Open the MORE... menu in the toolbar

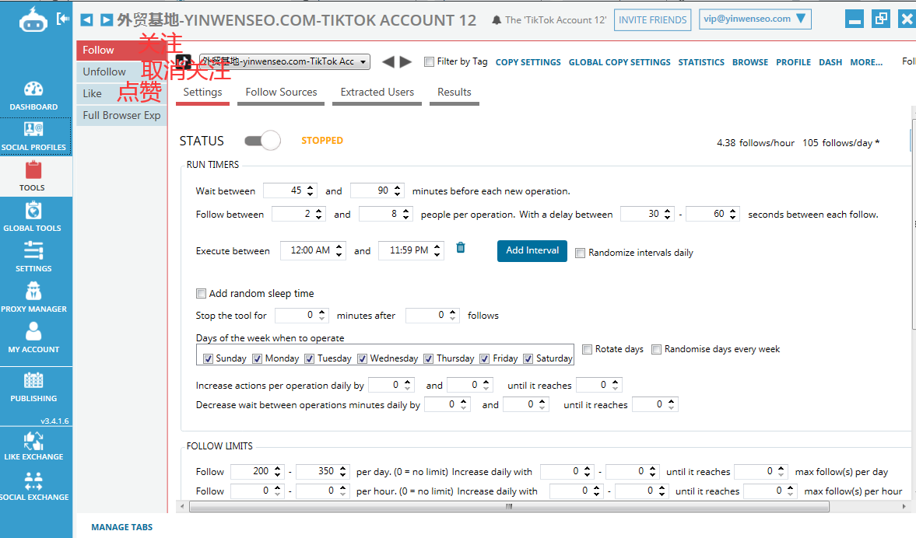(865, 62)
